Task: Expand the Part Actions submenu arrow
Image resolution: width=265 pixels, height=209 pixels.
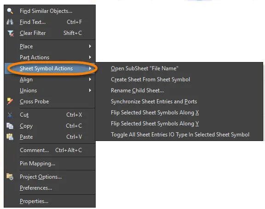Action: pos(90,57)
